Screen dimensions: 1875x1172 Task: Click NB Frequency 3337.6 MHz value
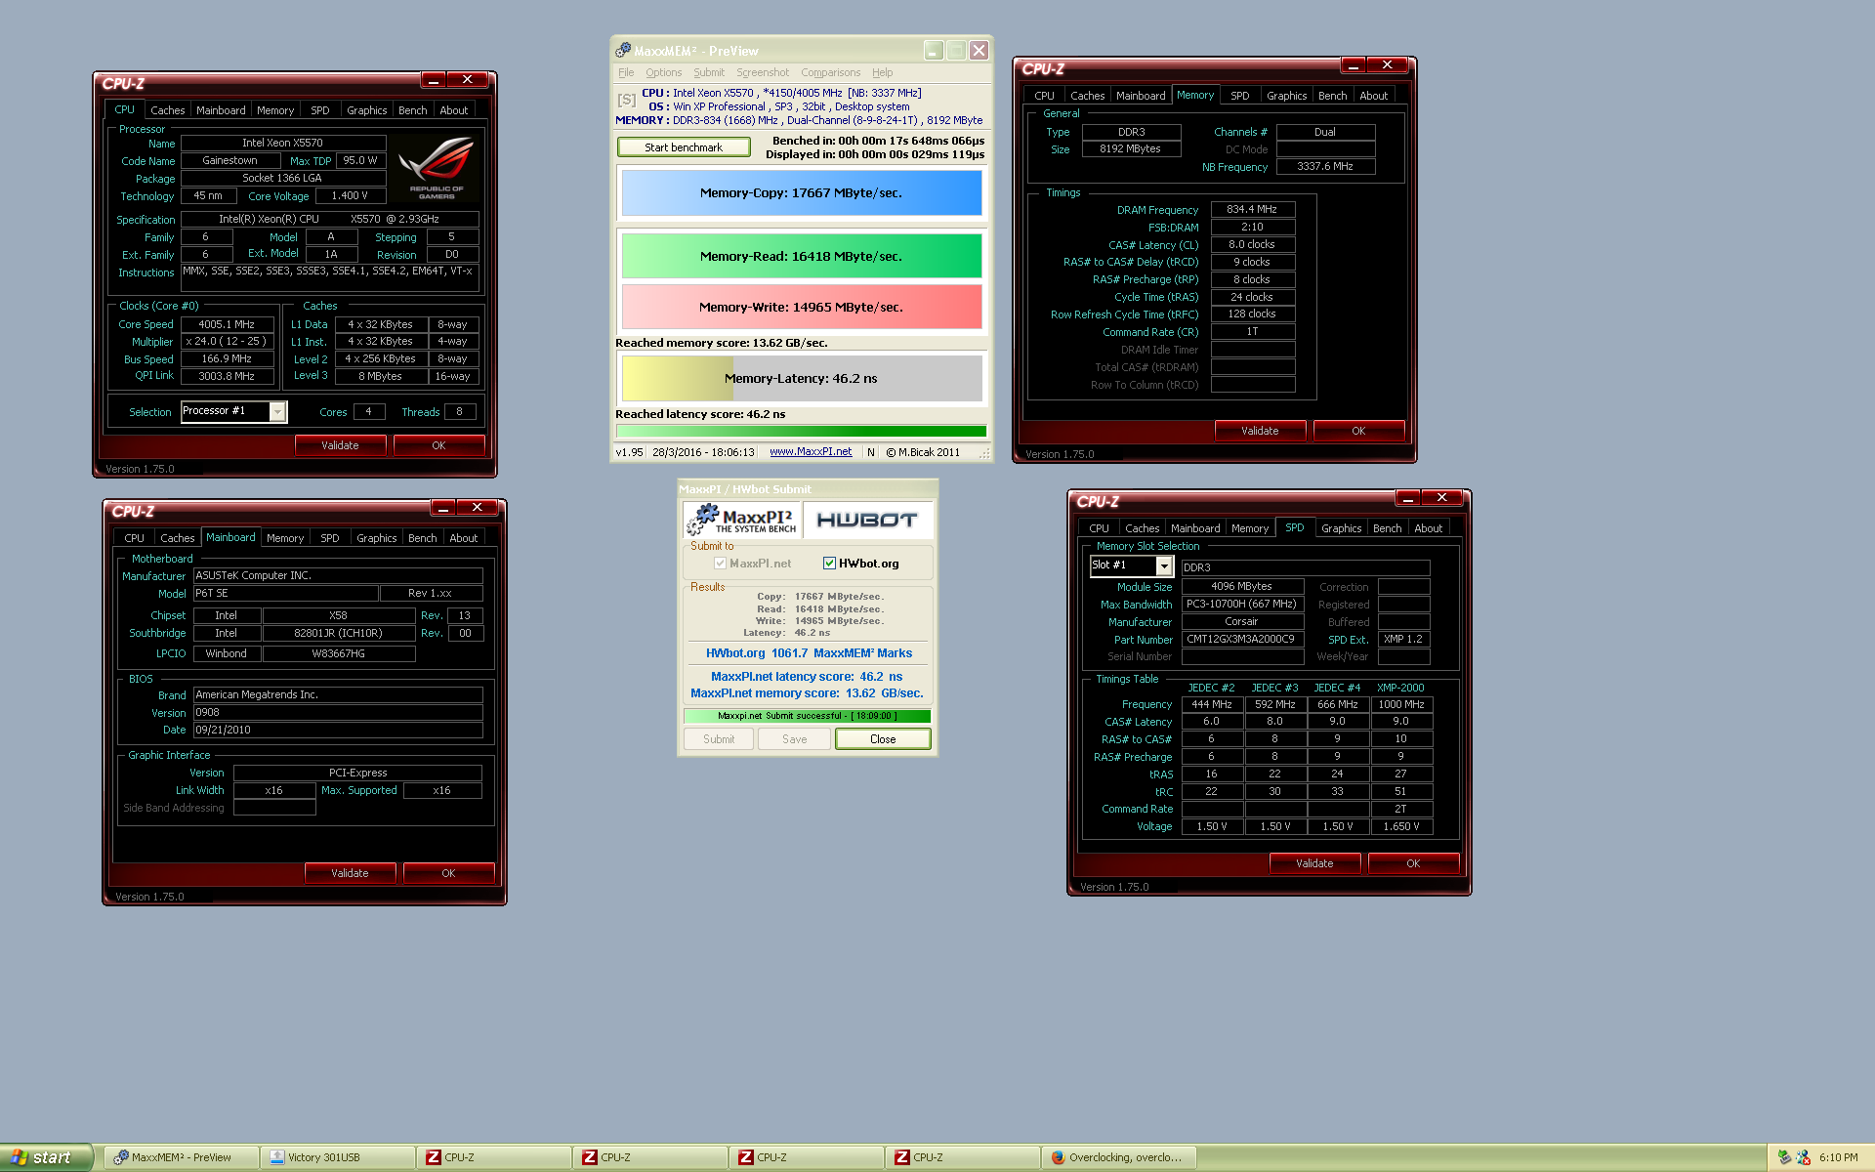1325,167
